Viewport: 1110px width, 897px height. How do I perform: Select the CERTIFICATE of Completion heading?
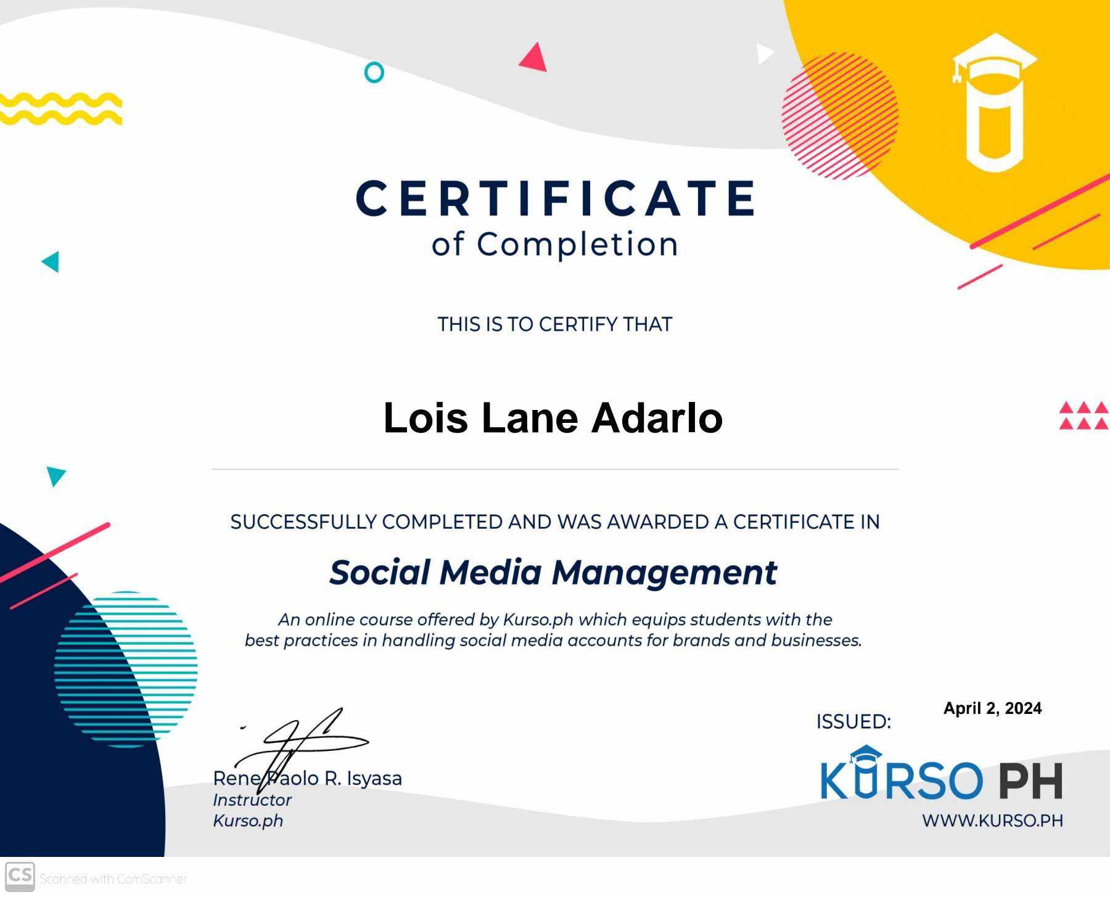(x=555, y=216)
